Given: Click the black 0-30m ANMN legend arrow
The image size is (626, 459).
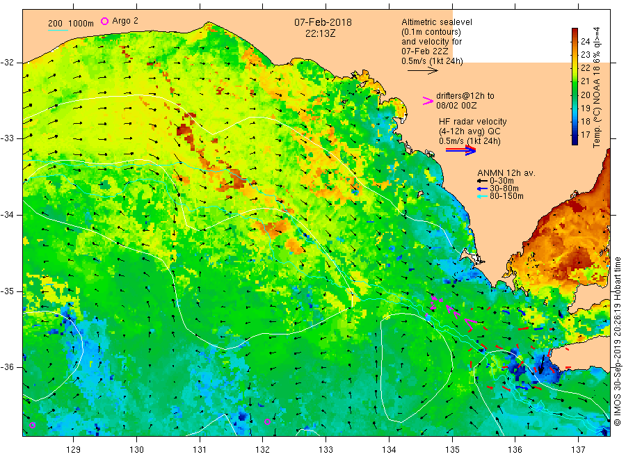Looking at the screenshot, I should [x=482, y=181].
